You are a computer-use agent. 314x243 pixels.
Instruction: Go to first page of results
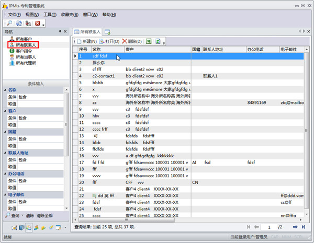coord(248,227)
